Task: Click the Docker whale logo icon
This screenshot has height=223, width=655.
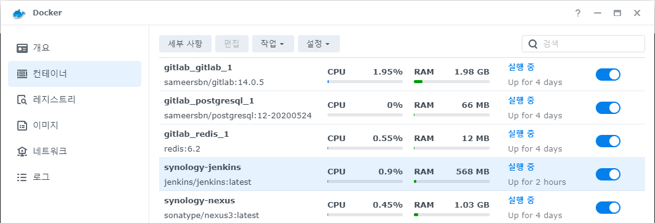Action: (x=19, y=13)
